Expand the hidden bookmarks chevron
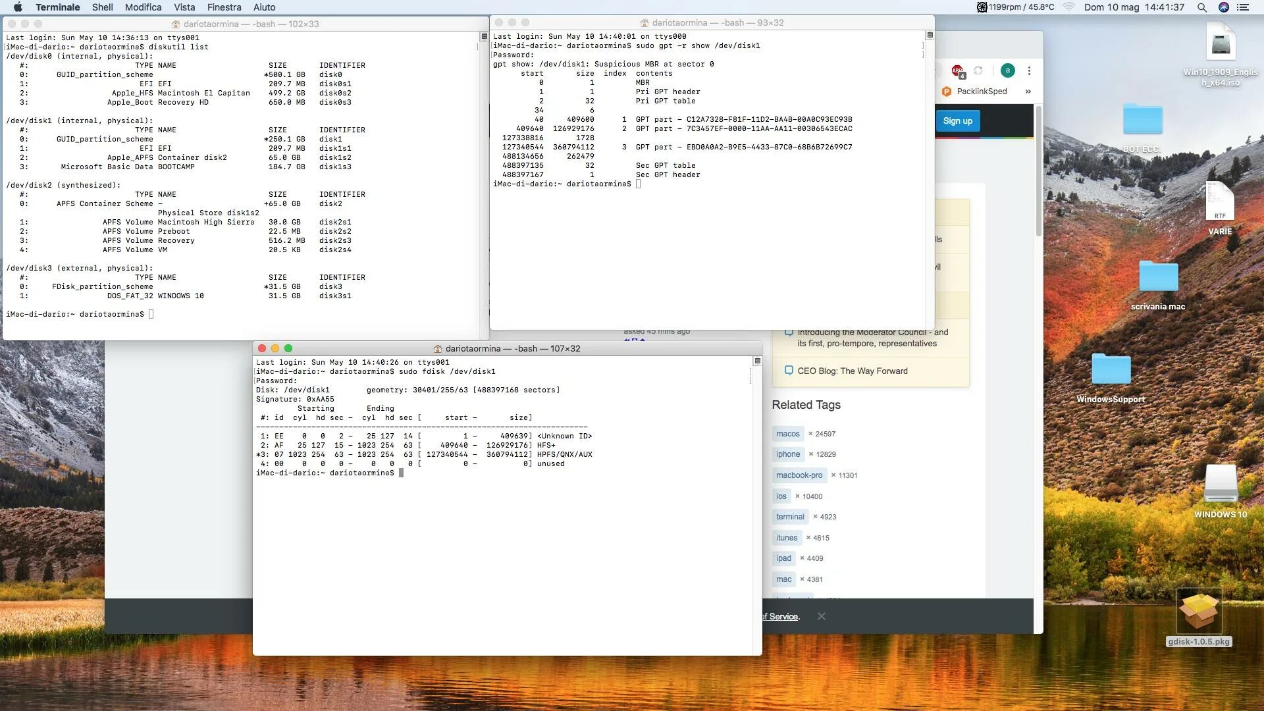Screen dimensions: 1264x711 (1028, 92)
